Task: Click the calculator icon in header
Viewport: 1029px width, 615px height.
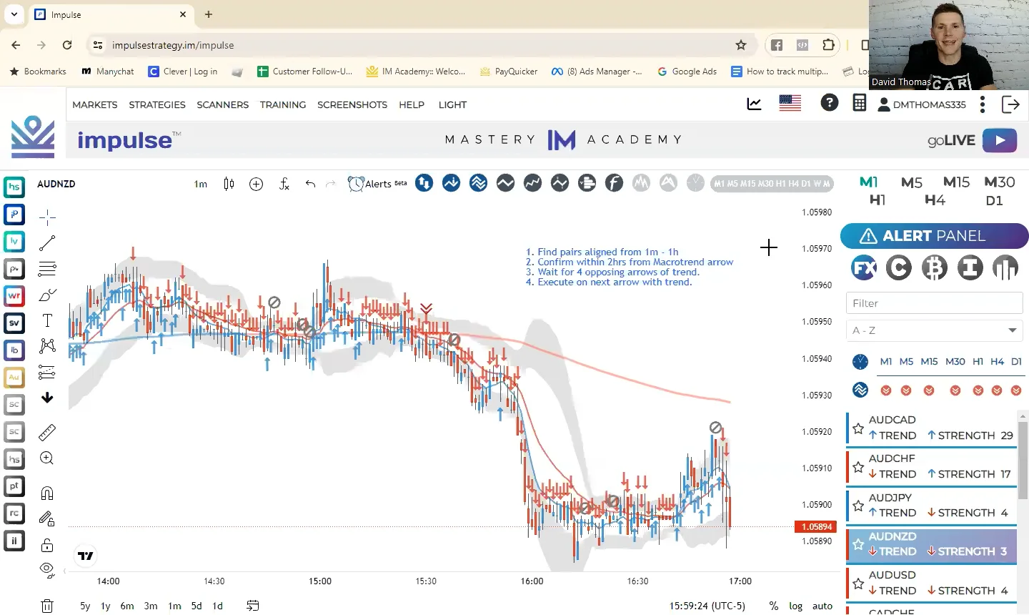Action: click(860, 104)
